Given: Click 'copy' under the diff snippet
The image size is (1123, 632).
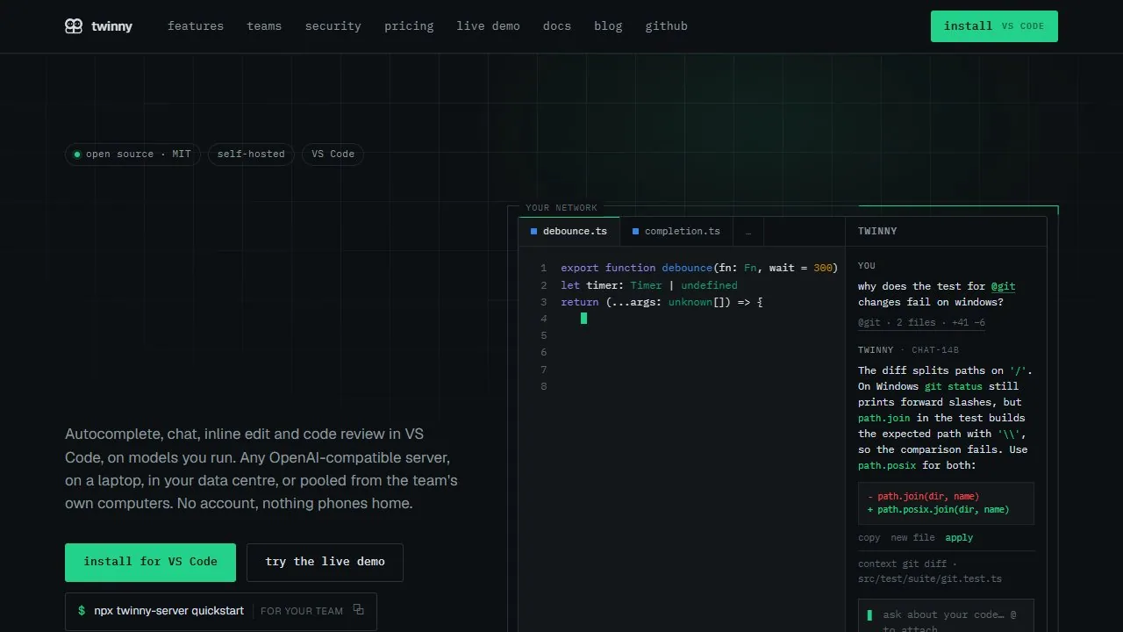Looking at the screenshot, I should [x=869, y=538].
